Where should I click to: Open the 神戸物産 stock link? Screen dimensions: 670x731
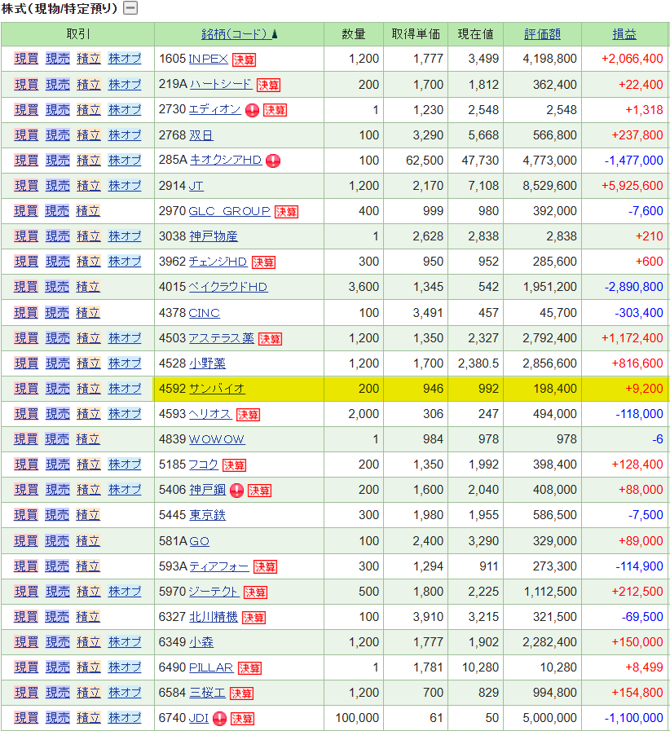[x=214, y=236]
